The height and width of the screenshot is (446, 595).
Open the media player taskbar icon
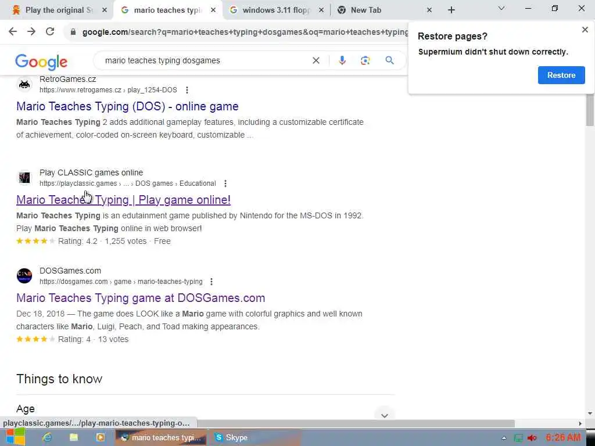point(101,437)
